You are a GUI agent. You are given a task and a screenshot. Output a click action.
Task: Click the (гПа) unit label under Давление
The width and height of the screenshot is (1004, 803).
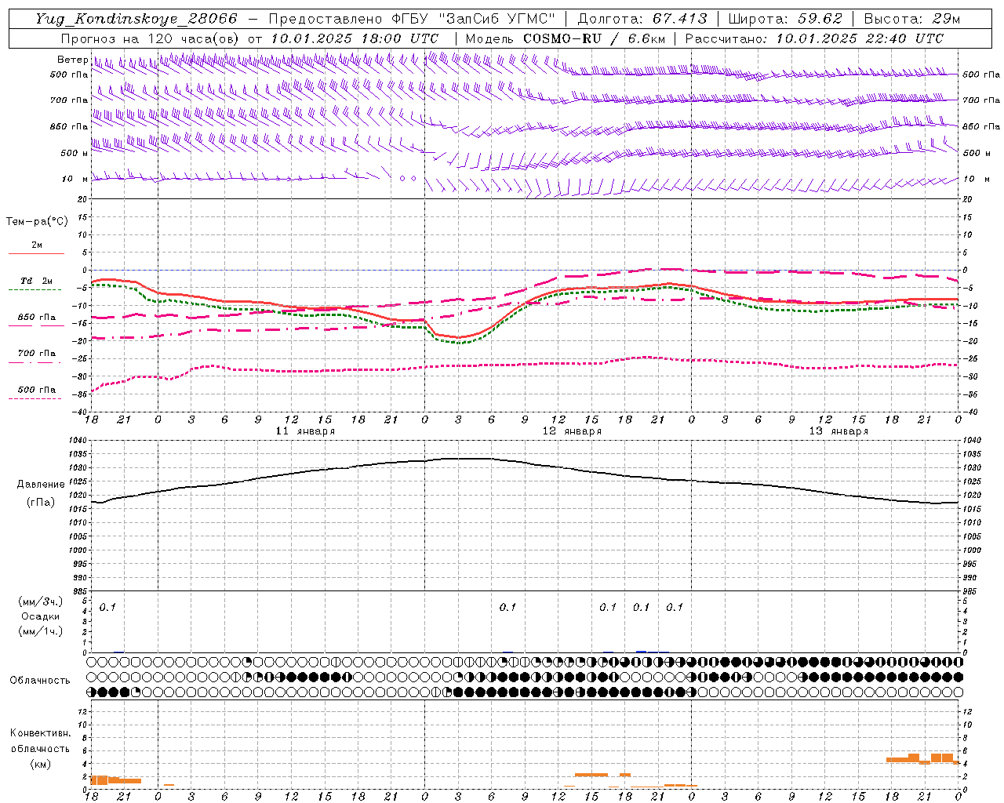point(41,503)
